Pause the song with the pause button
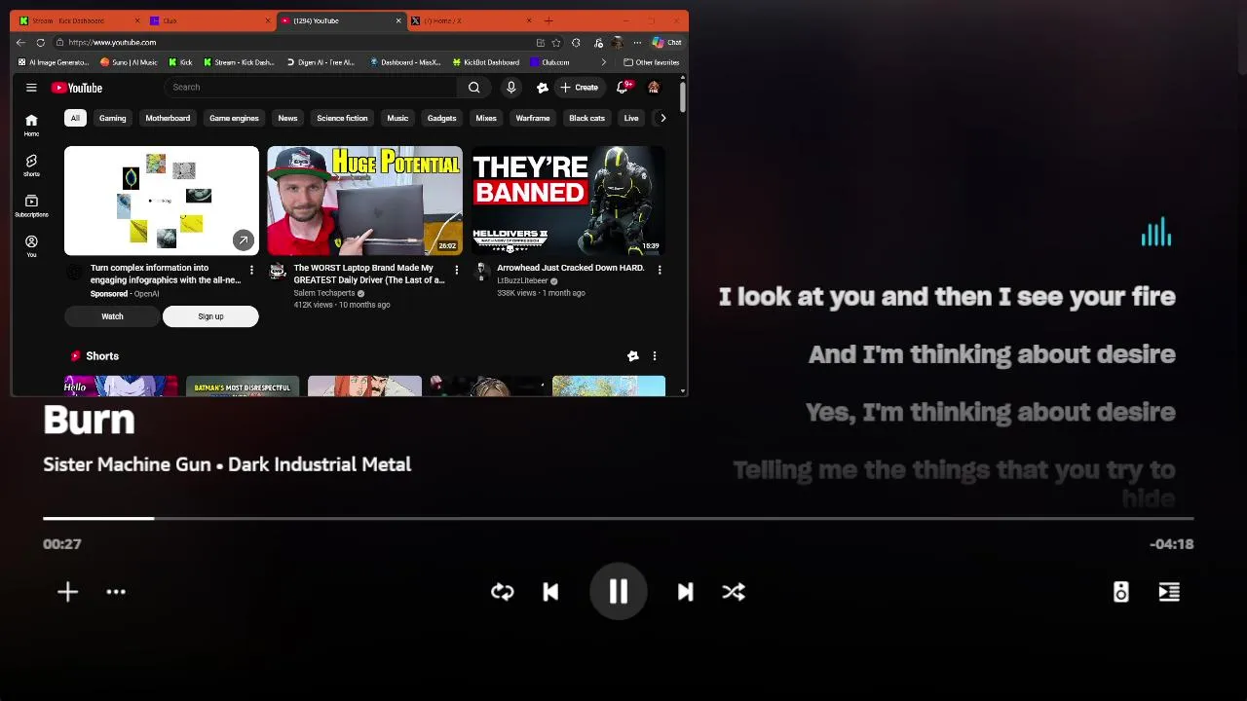 click(x=619, y=591)
